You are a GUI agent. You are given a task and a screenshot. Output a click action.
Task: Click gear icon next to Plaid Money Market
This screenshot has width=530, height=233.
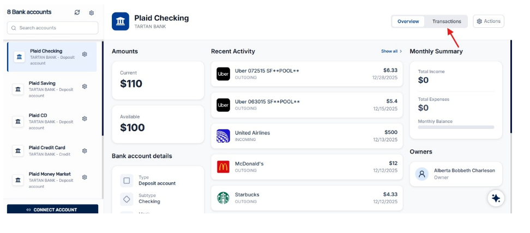85,177
